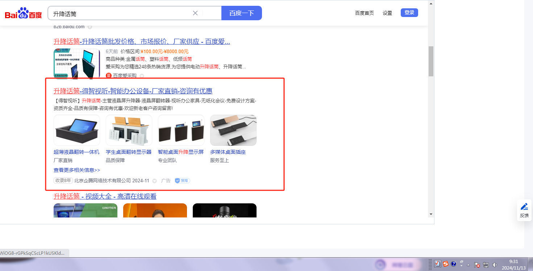Click the 百度爱采购 source name
This screenshot has height=271, width=533.
click(125, 76)
